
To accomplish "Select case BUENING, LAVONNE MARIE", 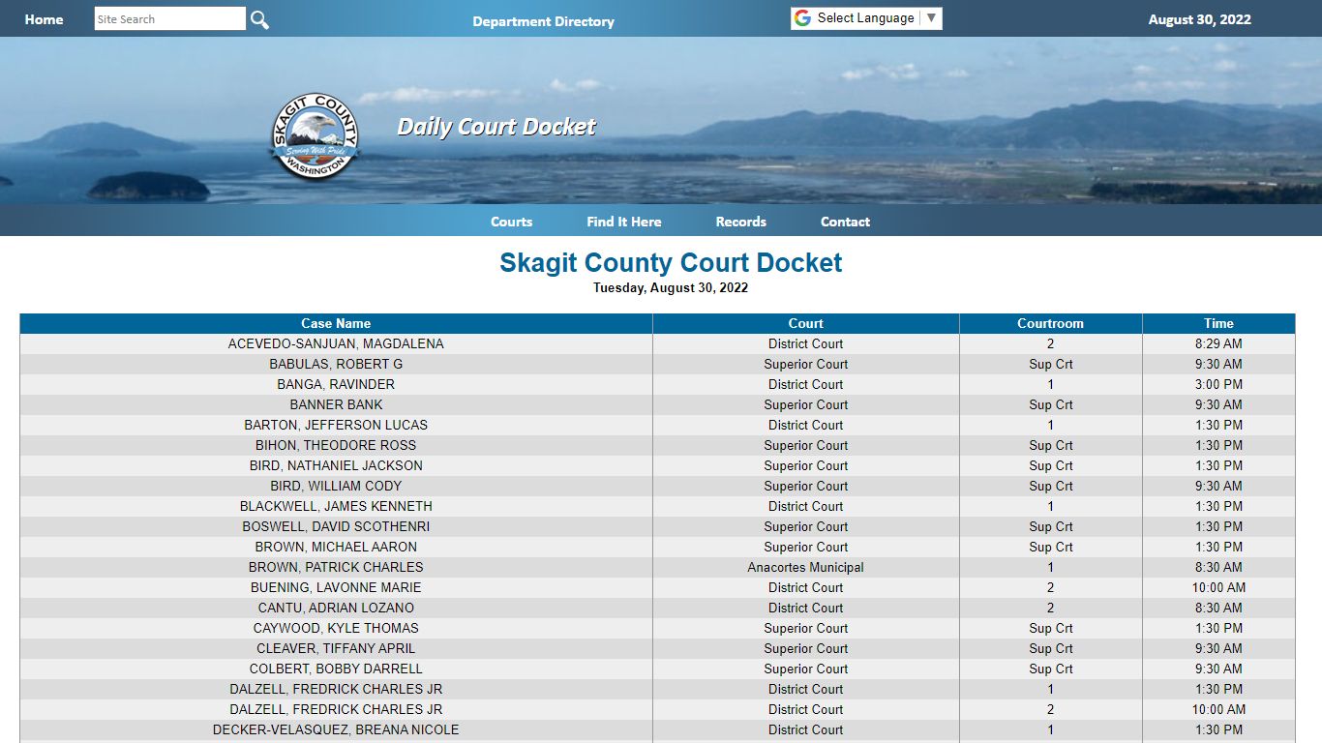I will (x=336, y=587).
